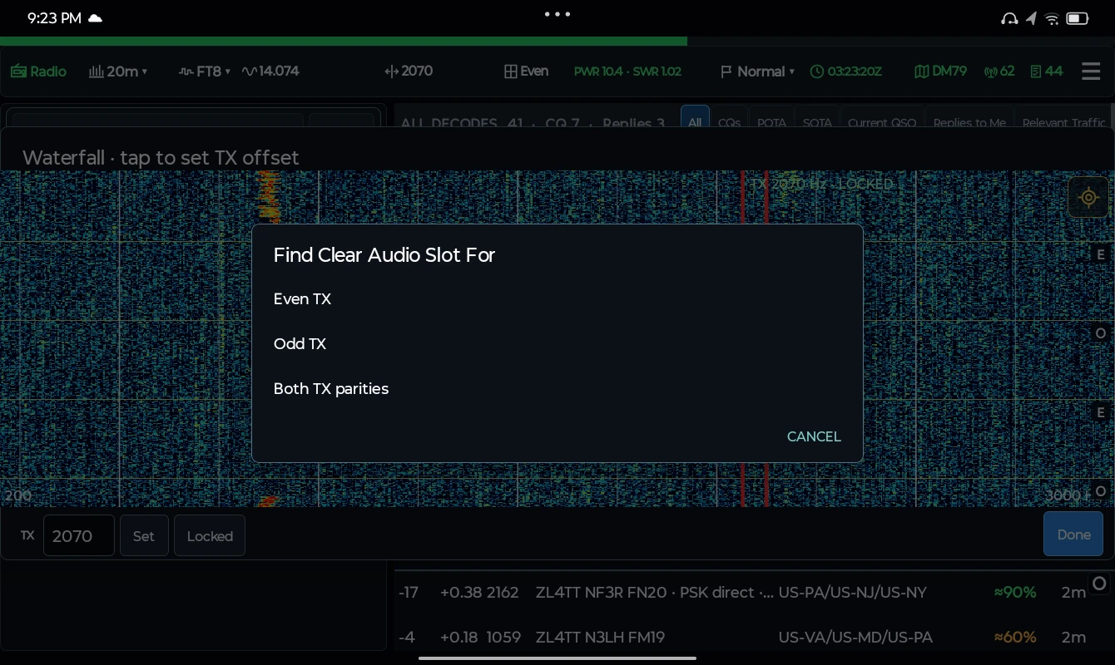Cancel the clear audio slot dialog

tap(814, 436)
